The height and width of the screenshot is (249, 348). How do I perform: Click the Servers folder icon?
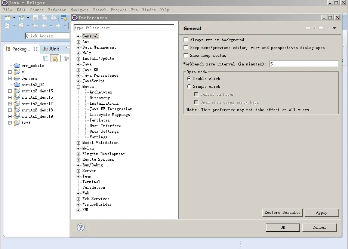pos(17,78)
